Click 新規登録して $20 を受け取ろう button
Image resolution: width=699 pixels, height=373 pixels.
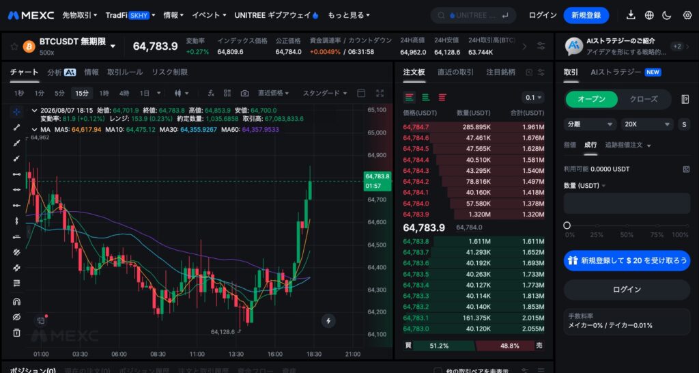(627, 260)
